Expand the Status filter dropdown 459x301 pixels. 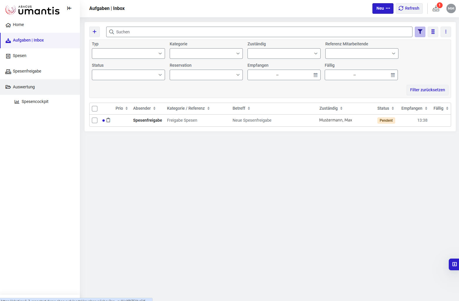pyautogui.click(x=128, y=75)
